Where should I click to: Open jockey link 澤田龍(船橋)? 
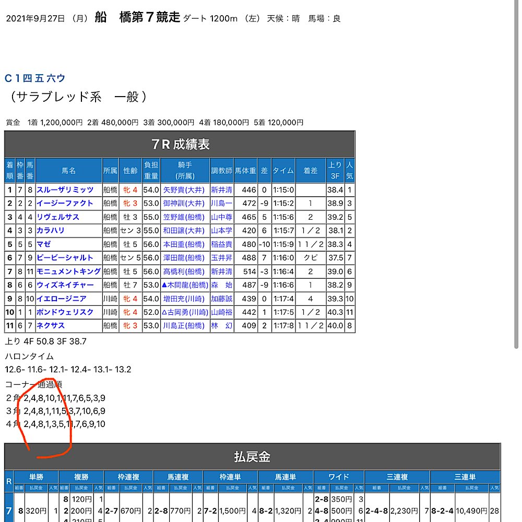[x=184, y=258]
